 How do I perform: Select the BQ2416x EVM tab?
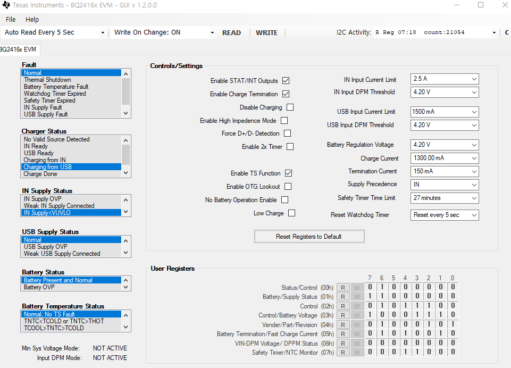click(19, 49)
